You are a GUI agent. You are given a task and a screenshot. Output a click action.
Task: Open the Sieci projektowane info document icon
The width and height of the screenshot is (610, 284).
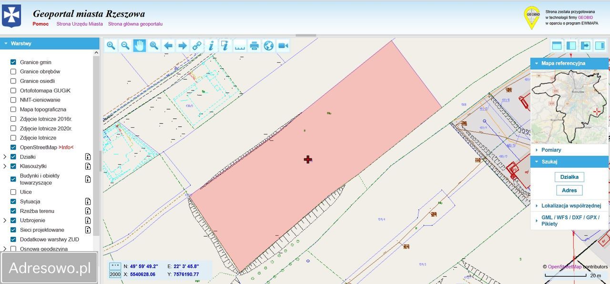coord(88,230)
